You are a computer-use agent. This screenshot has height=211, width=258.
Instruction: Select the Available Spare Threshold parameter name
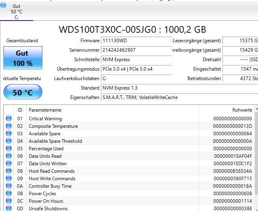tap(55, 141)
